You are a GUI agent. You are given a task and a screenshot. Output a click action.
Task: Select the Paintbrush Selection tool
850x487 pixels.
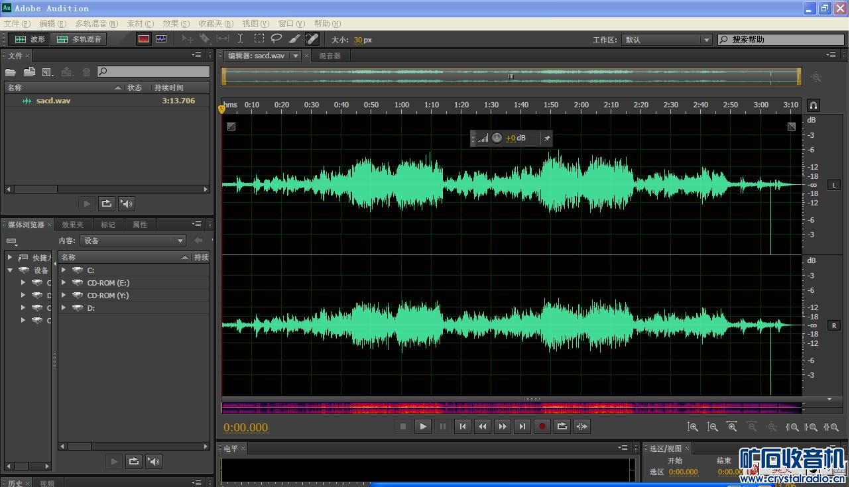(x=295, y=40)
